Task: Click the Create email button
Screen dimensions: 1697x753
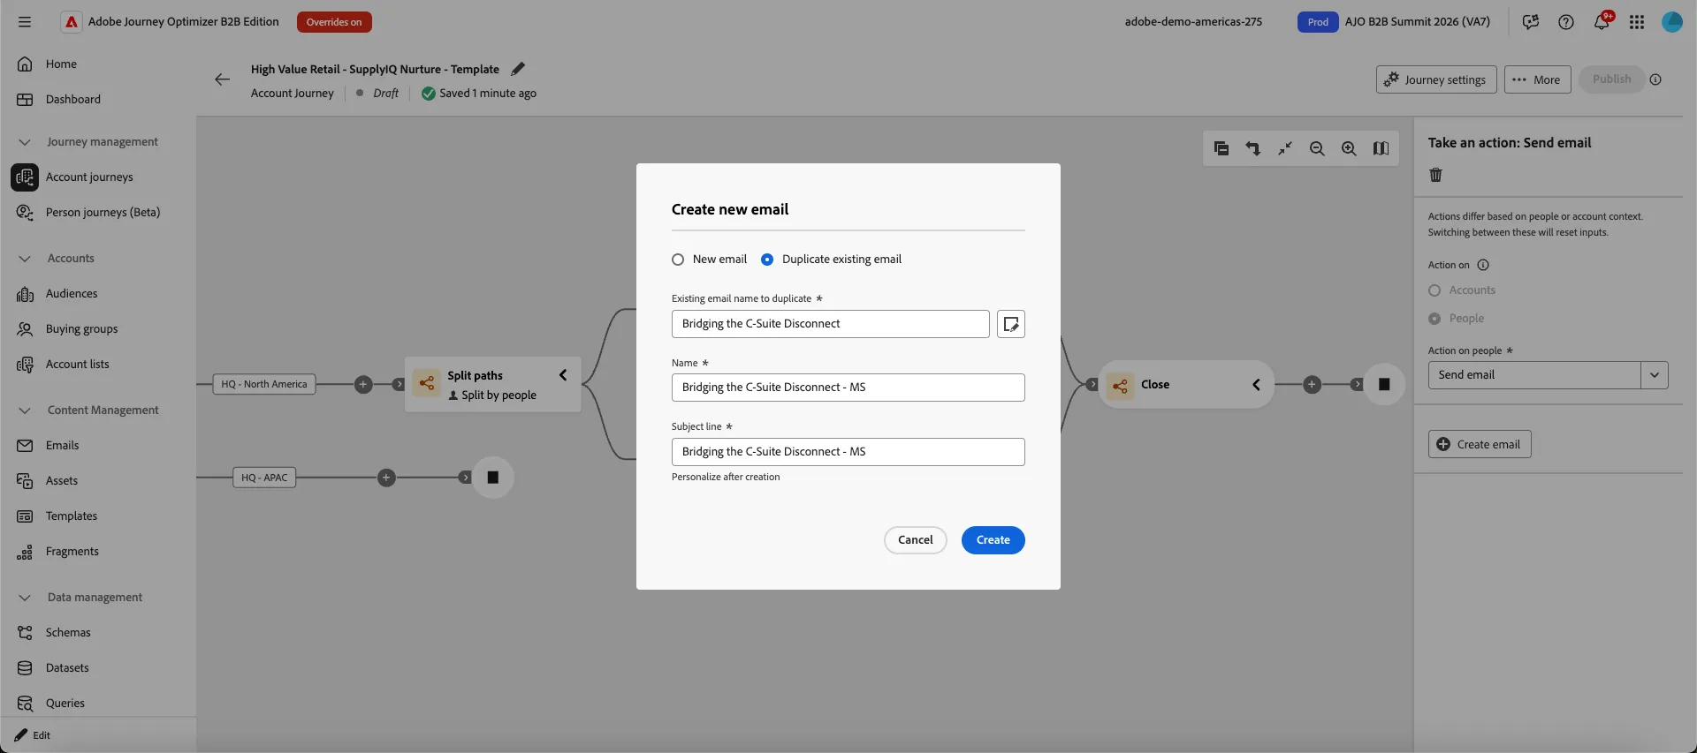Action: click(1480, 444)
